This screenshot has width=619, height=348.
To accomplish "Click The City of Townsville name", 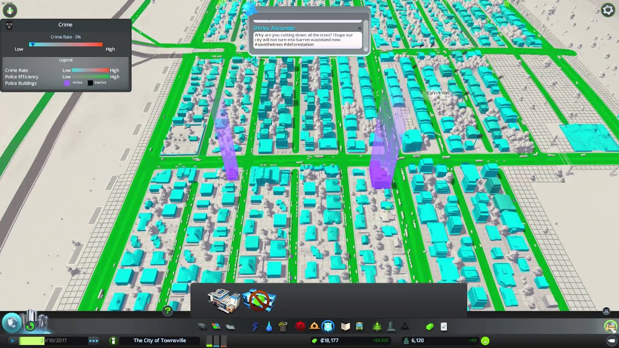I will [160, 341].
